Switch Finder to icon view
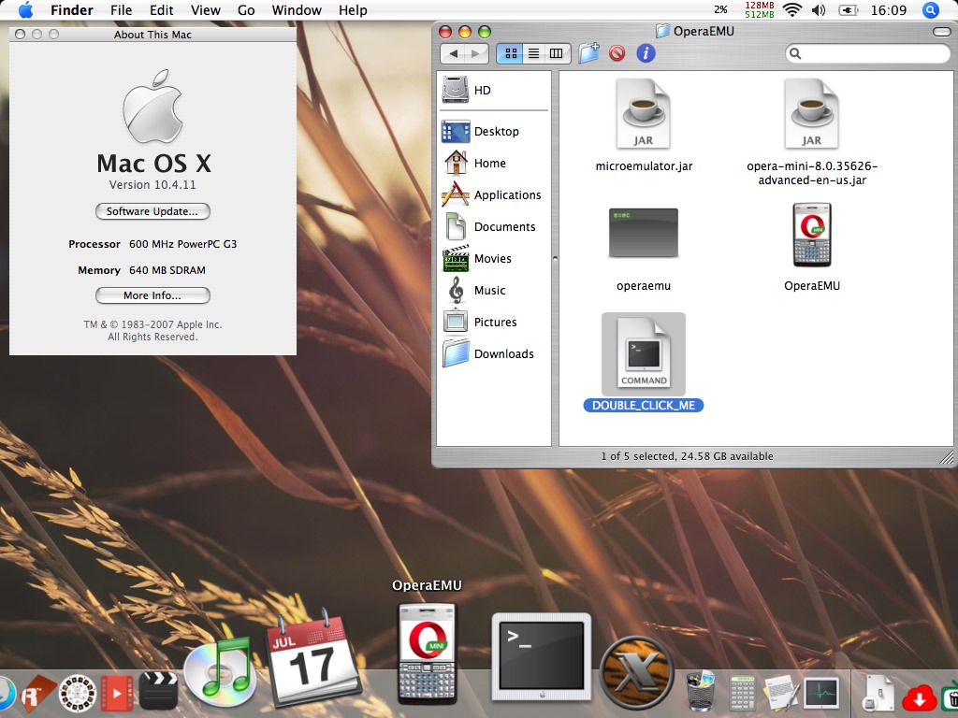The image size is (958, 718). pyautogui.click(x=510, y=53)
